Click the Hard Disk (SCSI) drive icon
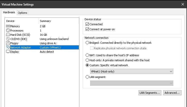 [8, 35]
